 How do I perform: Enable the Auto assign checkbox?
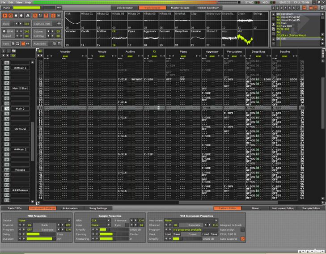pos(243,229)
